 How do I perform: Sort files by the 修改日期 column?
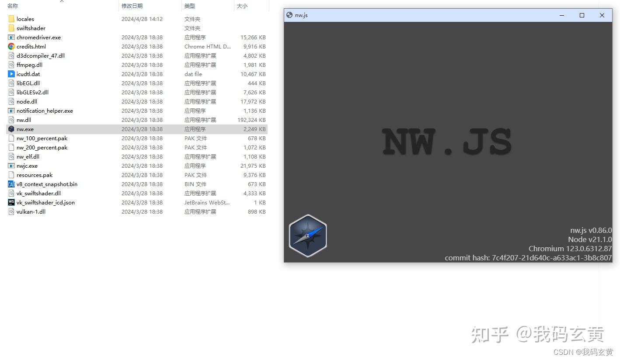[132, 6]
